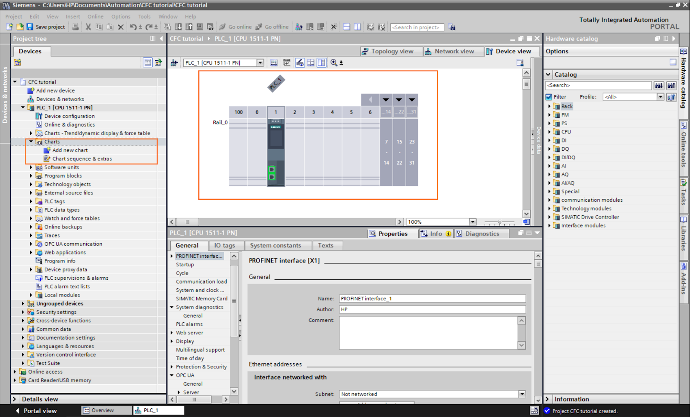The height and width of the screenshot is (417, 690).
Task: Switch to Network view tab
Action: point(453,51)
